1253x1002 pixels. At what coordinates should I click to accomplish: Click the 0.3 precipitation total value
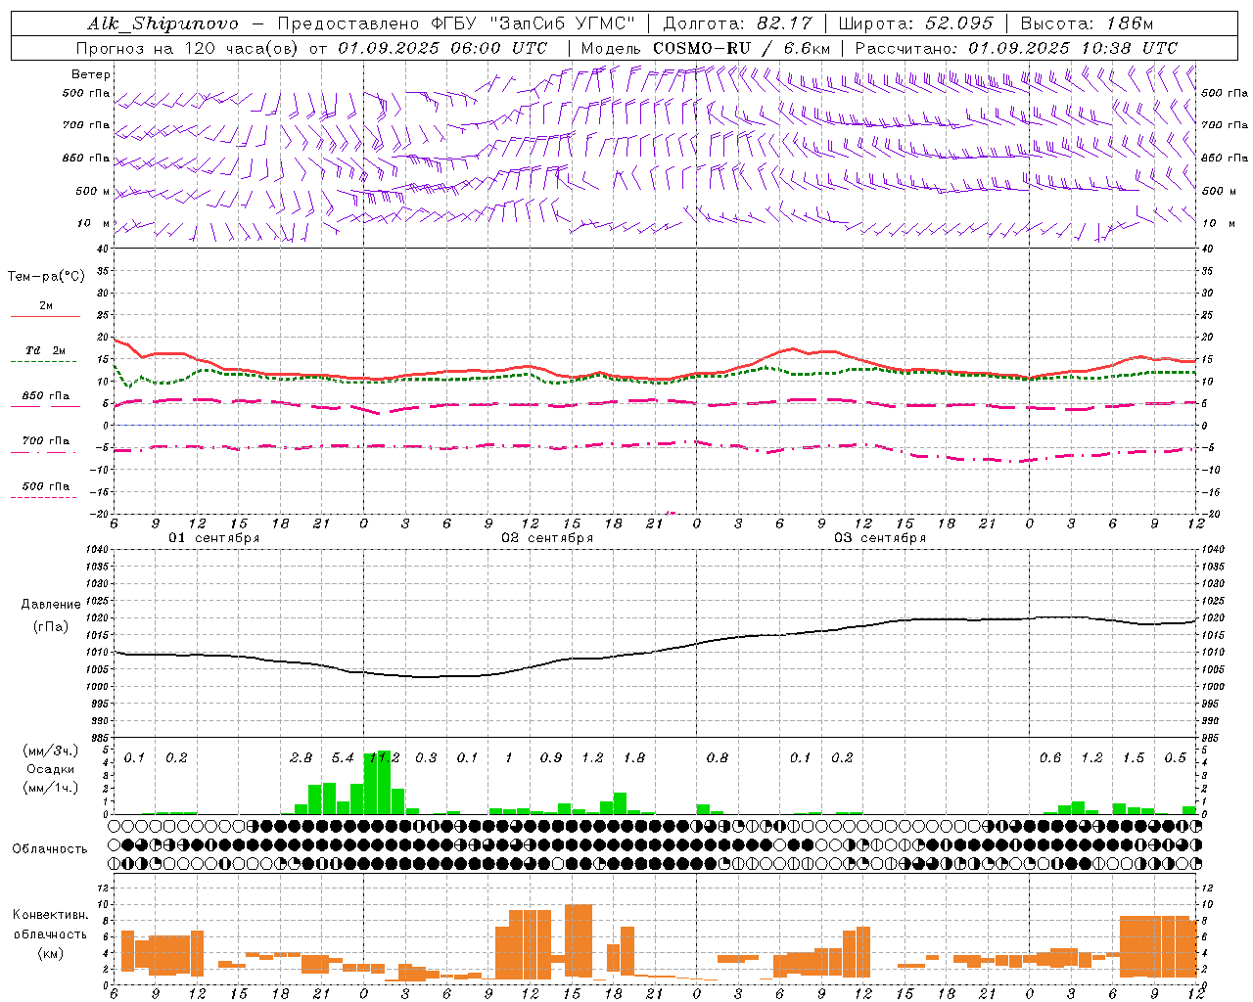click(x=426, y=757)
